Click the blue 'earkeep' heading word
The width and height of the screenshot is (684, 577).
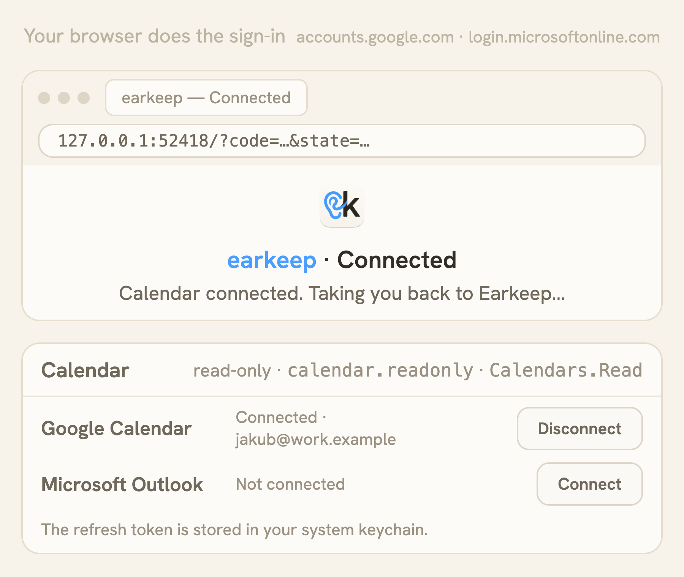[x=272, y=260]
